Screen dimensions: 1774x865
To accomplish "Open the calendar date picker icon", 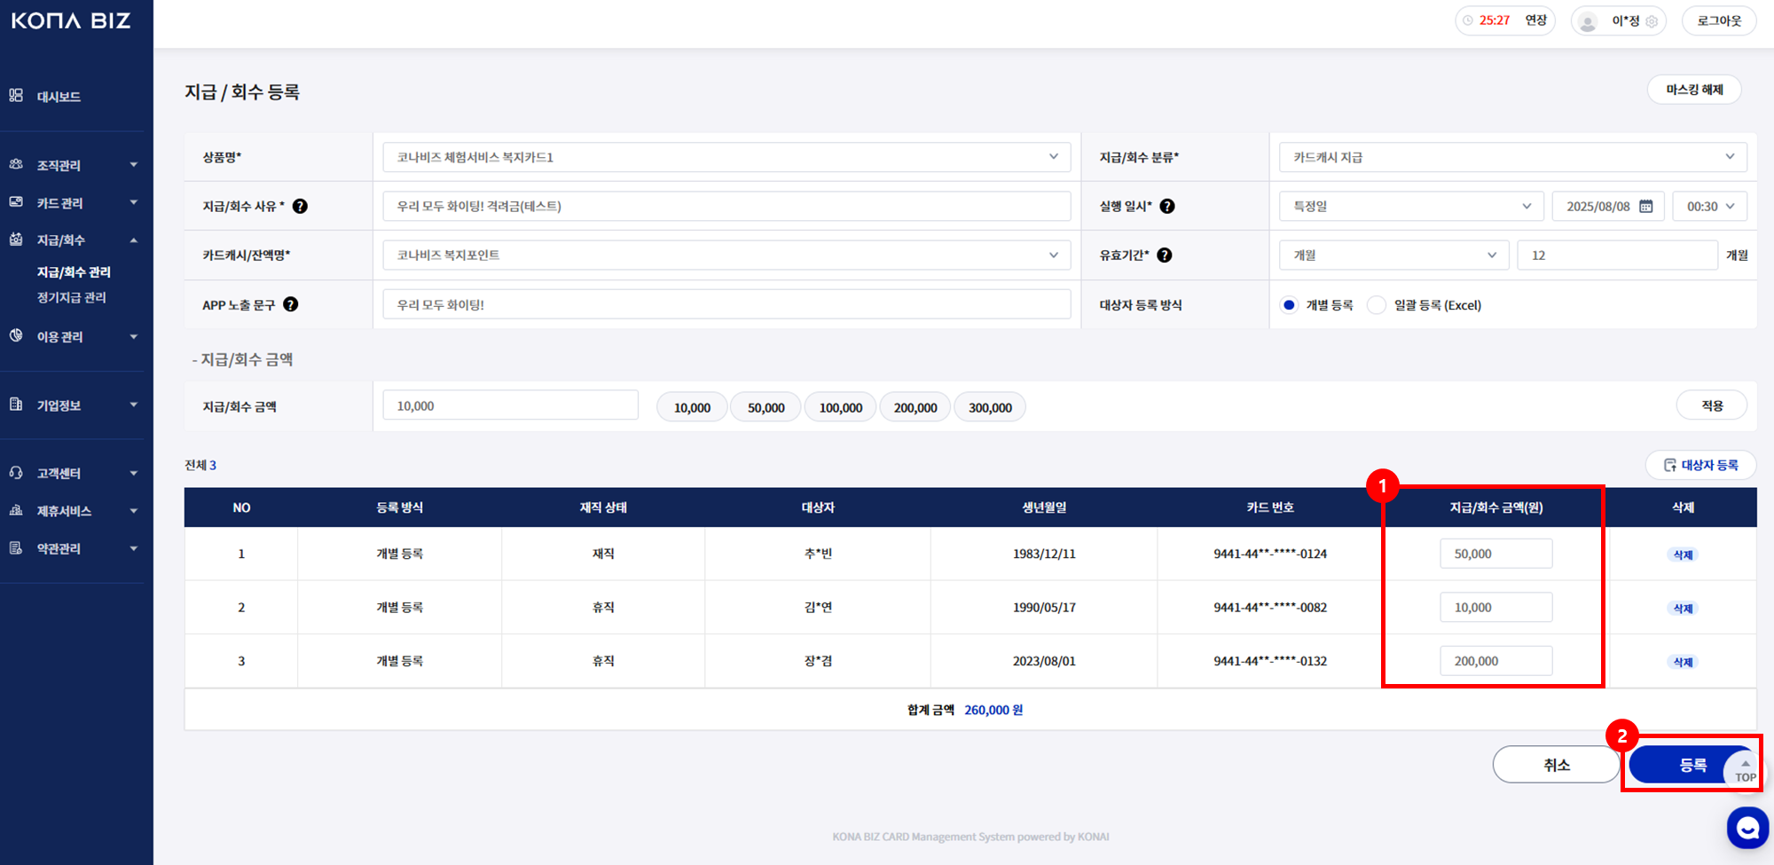I will [1646, 206].
